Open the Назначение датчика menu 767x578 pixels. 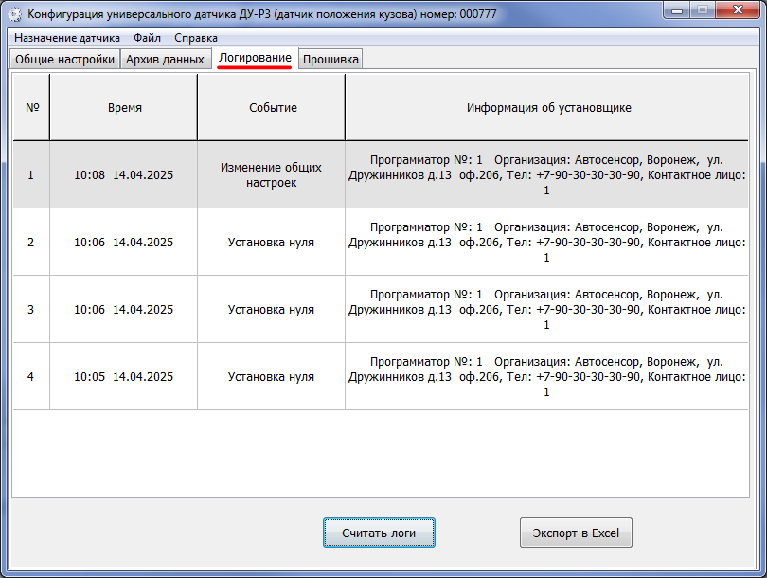(x=67, y=38)
